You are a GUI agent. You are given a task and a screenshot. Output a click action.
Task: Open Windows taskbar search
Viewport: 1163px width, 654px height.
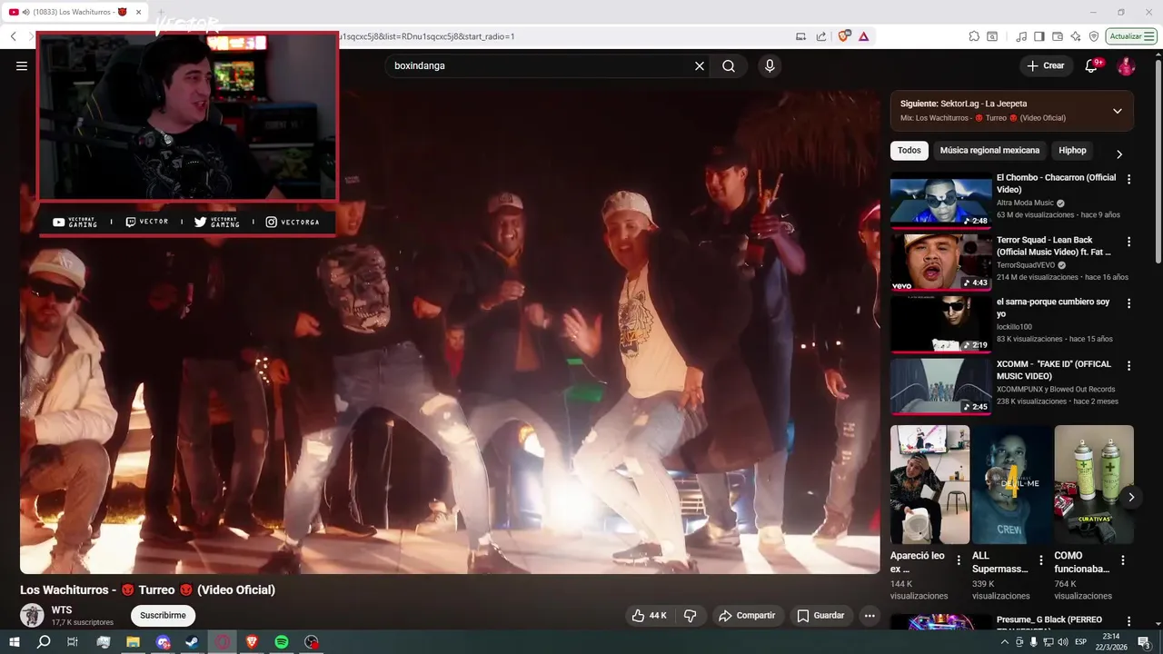click(44, 642)
